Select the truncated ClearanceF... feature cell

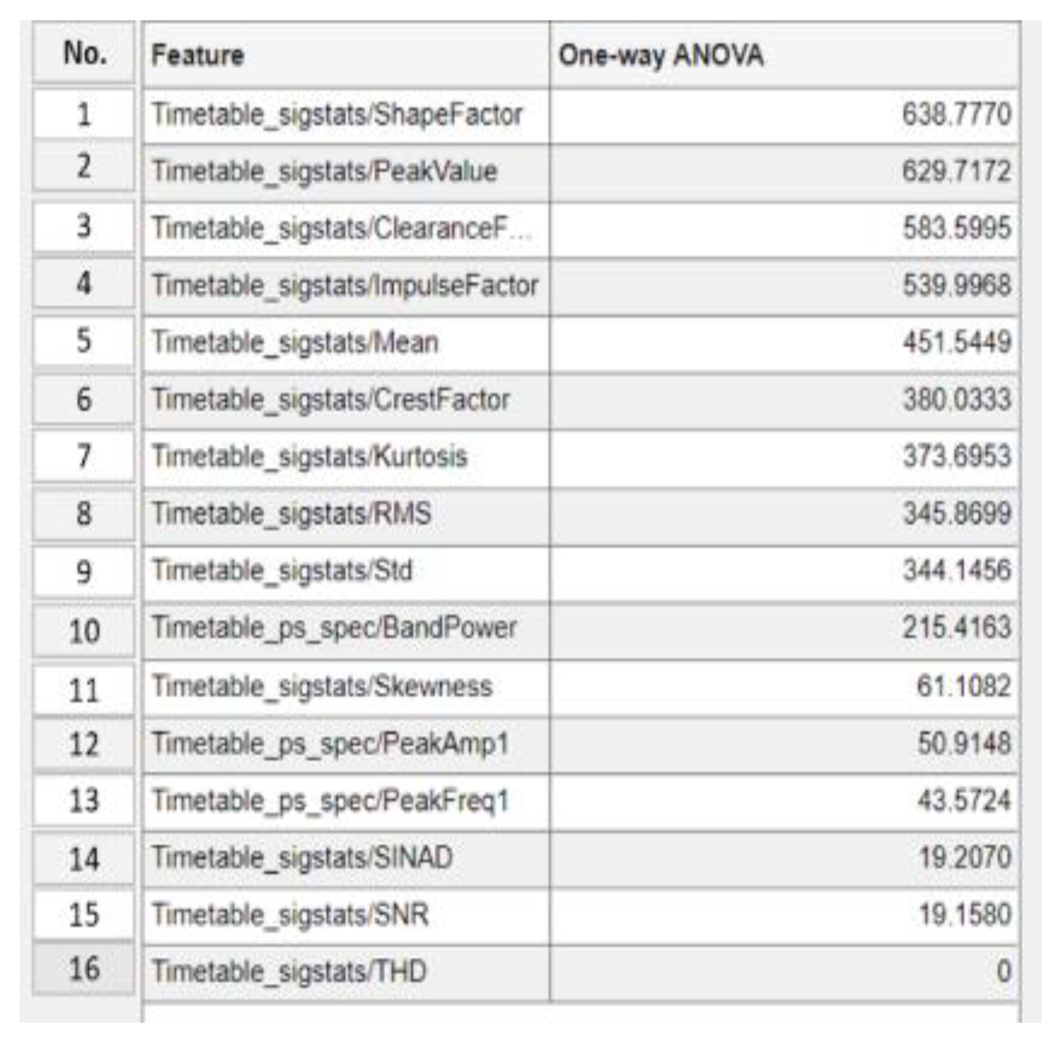pyautogui.click(x=341, y=229)
